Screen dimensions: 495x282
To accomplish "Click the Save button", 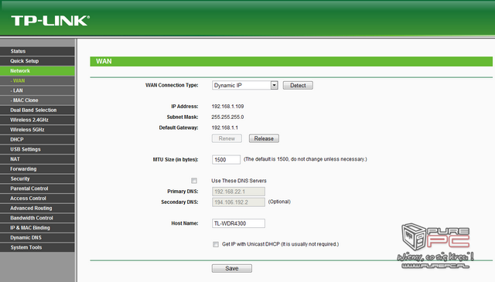I will coord(232,268).
